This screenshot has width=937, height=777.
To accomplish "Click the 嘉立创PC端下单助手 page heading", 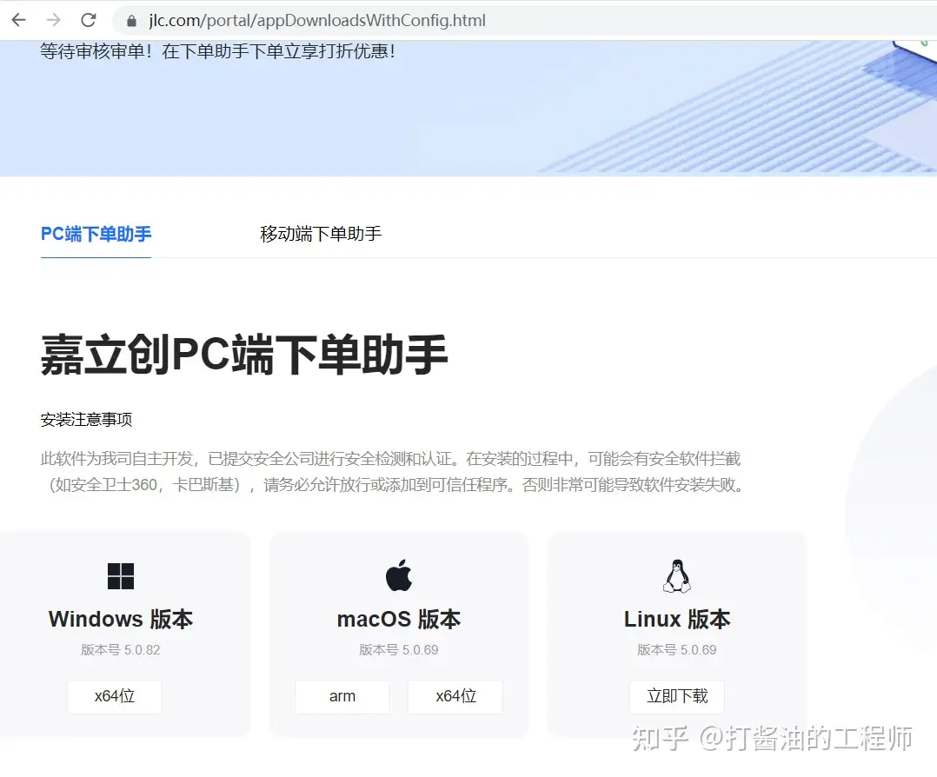I will point(244,354).
